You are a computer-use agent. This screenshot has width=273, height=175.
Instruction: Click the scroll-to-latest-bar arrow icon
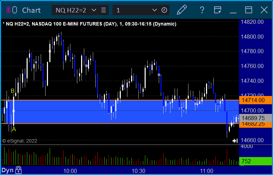[235, 141]
